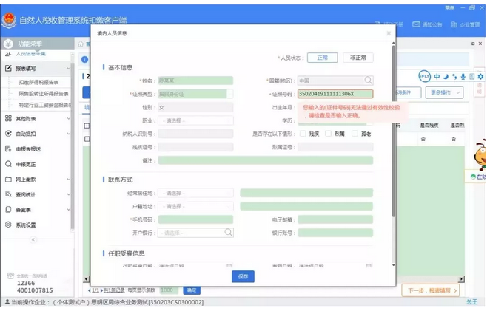This screenshot has width=490, height=311.
Task: Click the microphone voice input icon
Action: click(x=463, y=76)
